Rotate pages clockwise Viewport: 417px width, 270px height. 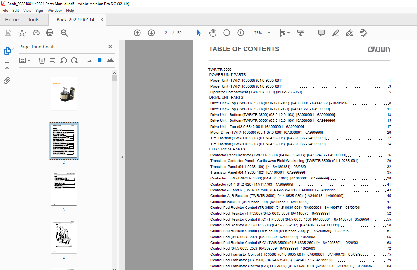click(74, 60)
